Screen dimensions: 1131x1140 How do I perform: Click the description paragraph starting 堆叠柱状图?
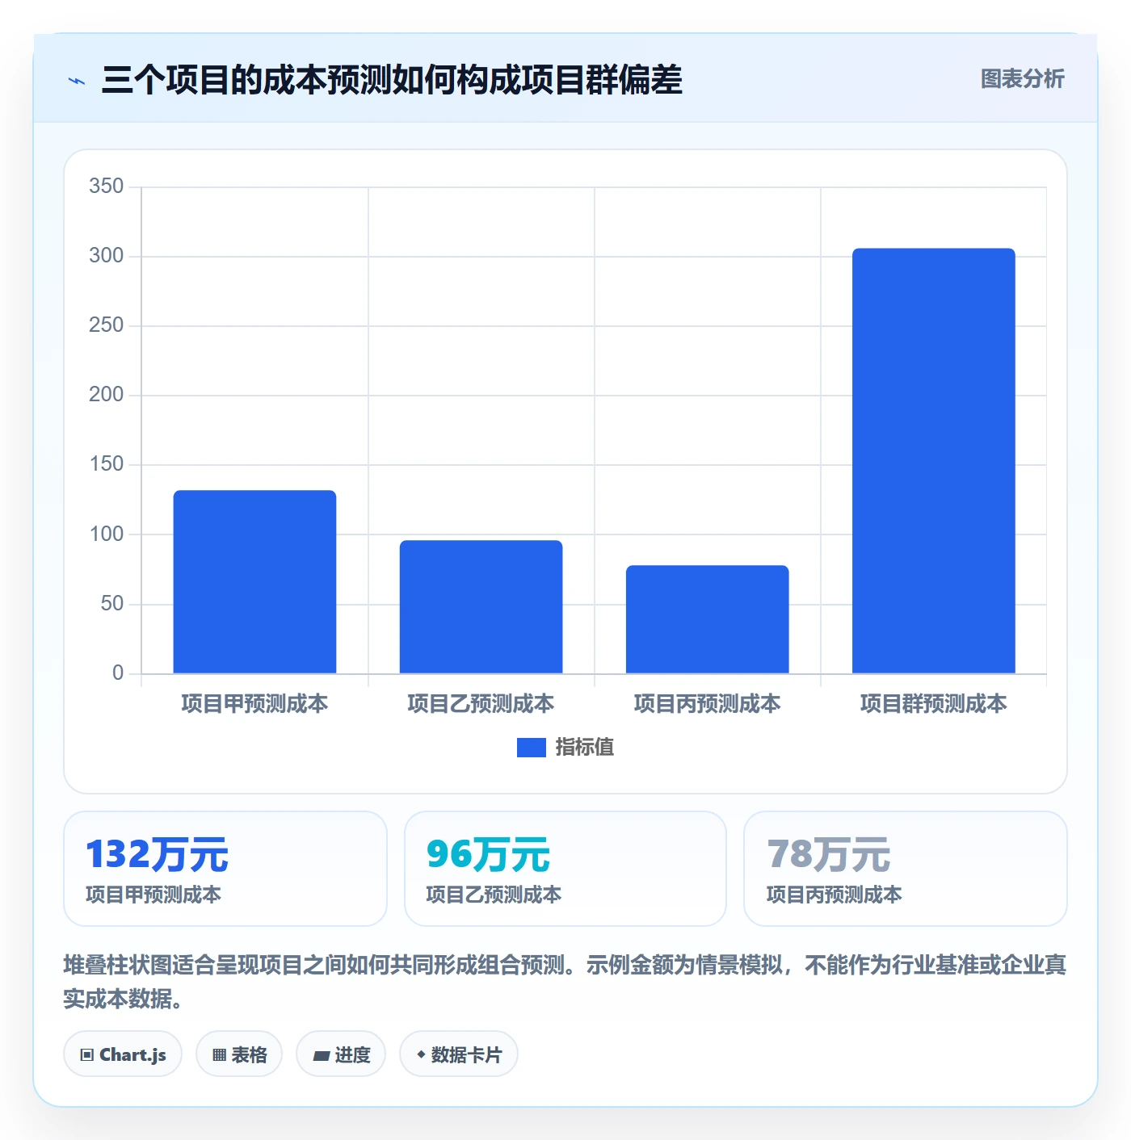pos(565,982)
